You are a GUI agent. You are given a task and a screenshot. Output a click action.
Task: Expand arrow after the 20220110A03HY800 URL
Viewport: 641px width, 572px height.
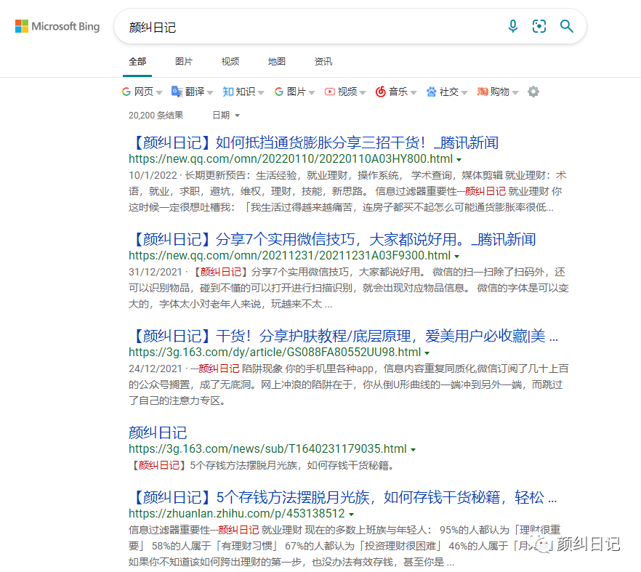tap(459, 160)
